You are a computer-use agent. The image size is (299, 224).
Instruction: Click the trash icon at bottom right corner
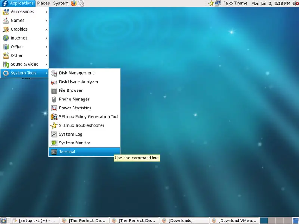296,221
